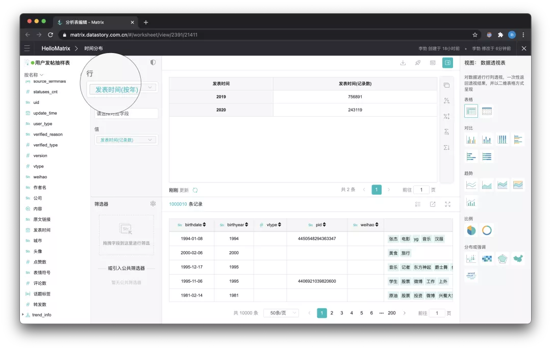
Task: Click the pivot table go-to-page input
Action: coord(422,190)
